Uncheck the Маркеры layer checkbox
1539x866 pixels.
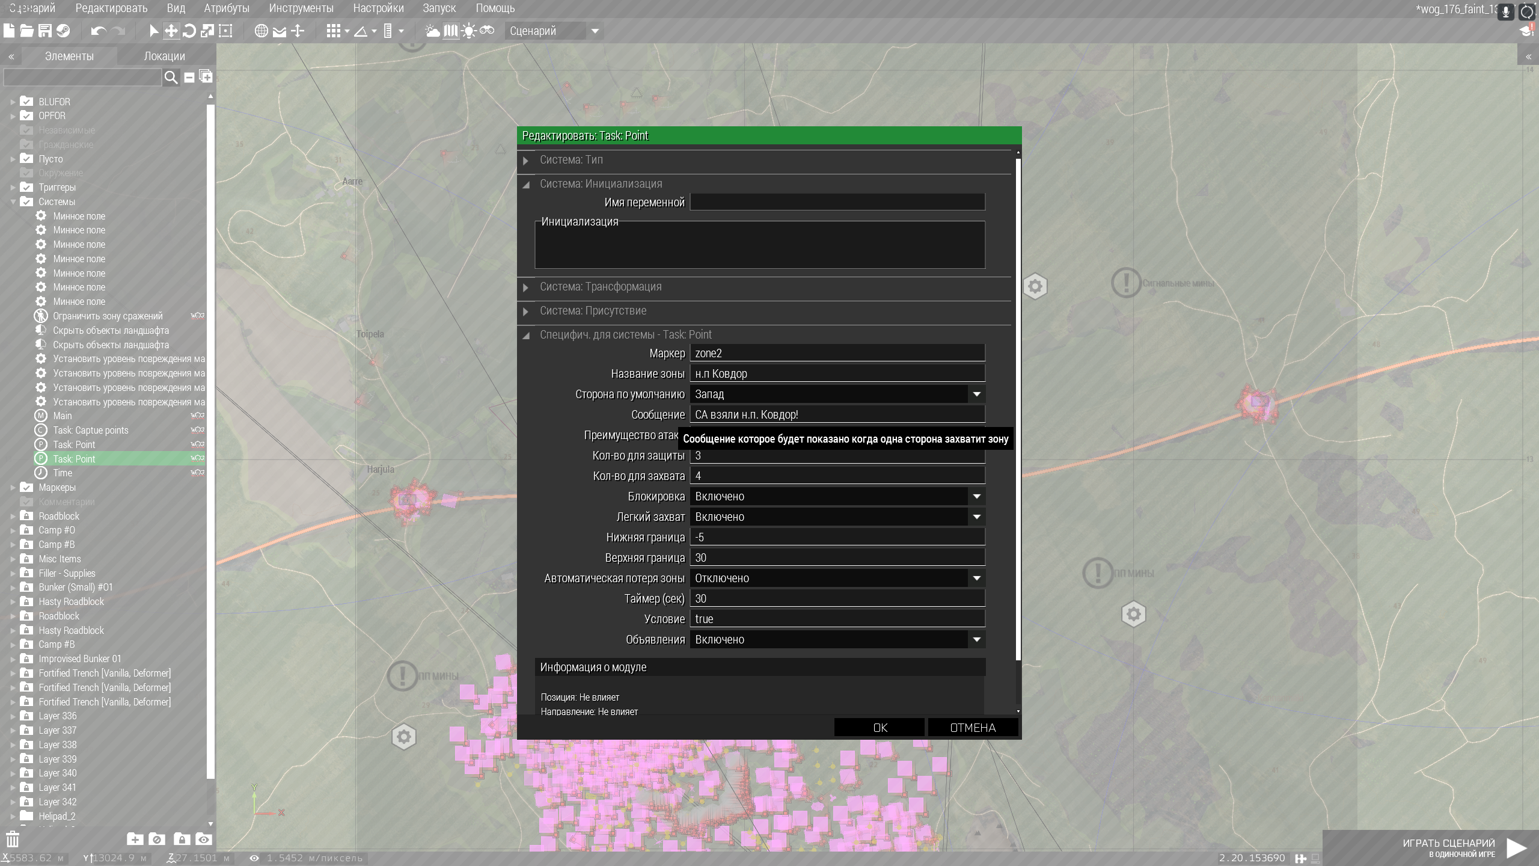26,487
